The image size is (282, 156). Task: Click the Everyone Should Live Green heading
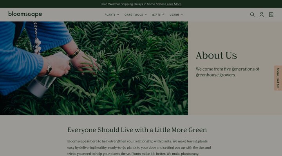[137, 130]
